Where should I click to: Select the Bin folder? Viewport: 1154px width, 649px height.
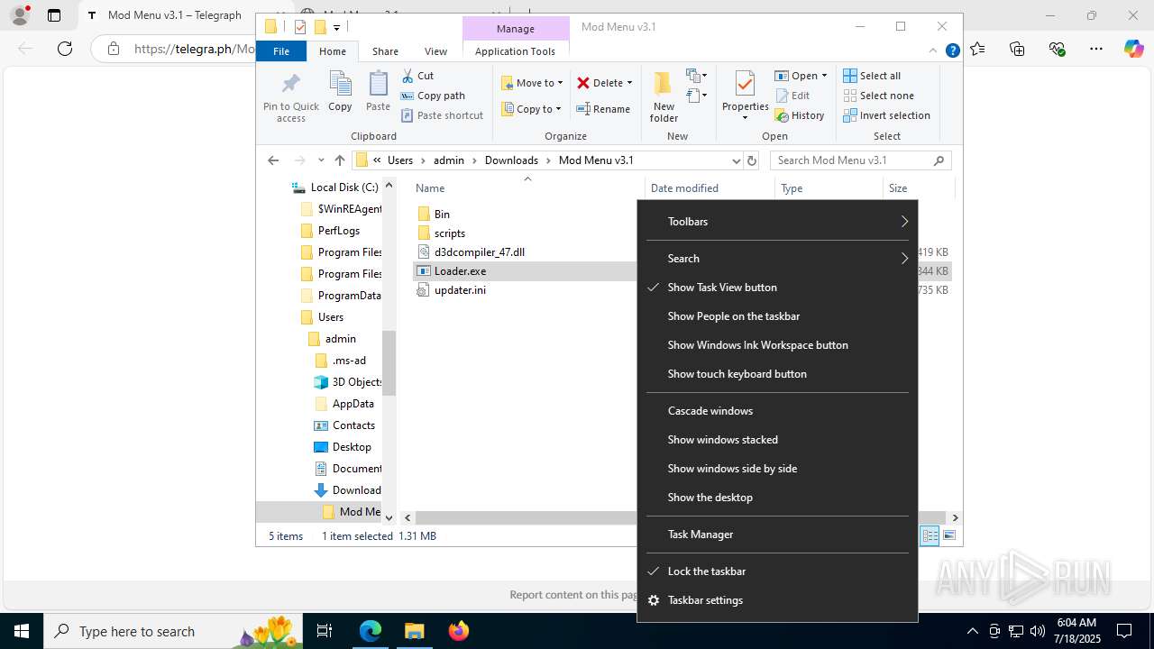click(442, 215)
